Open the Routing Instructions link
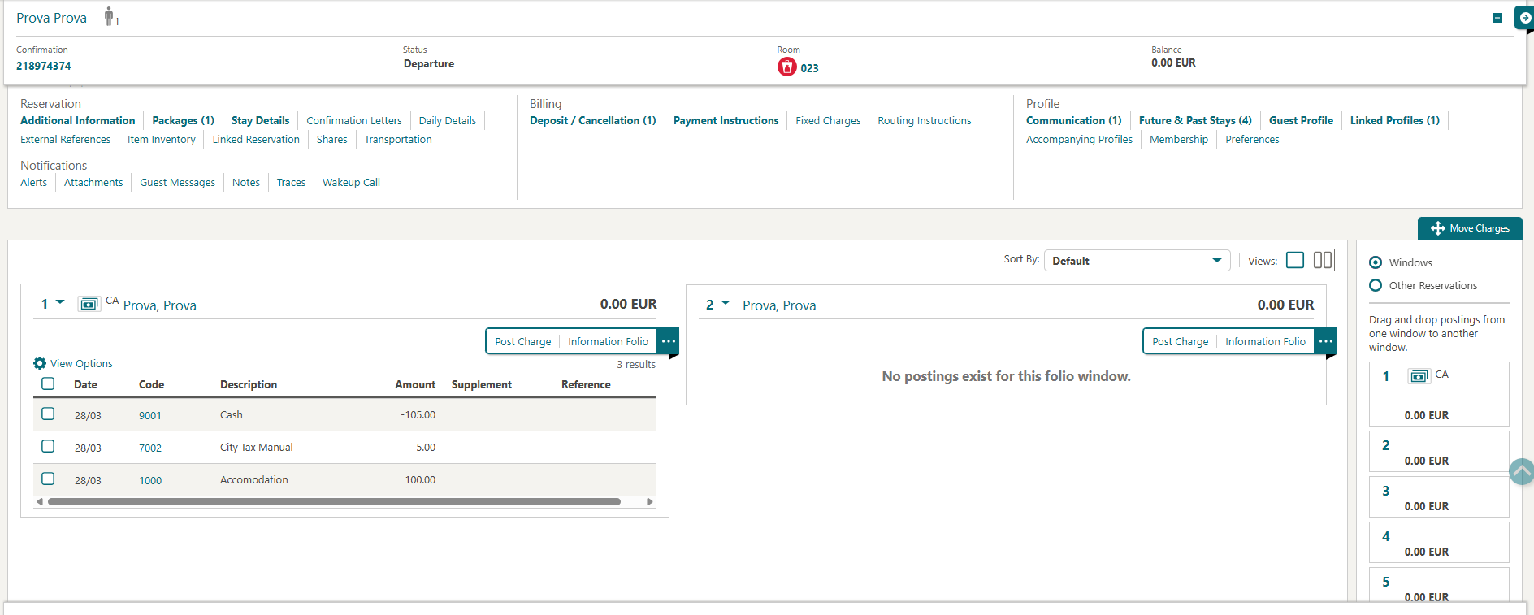Viewport: 1534px width, 615px height. (x=925, y=120)
